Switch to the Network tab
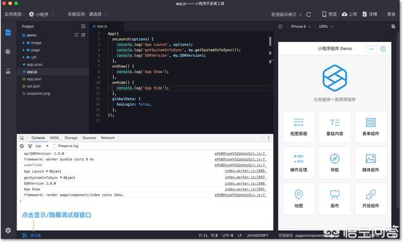 click(x=108, y=138)
